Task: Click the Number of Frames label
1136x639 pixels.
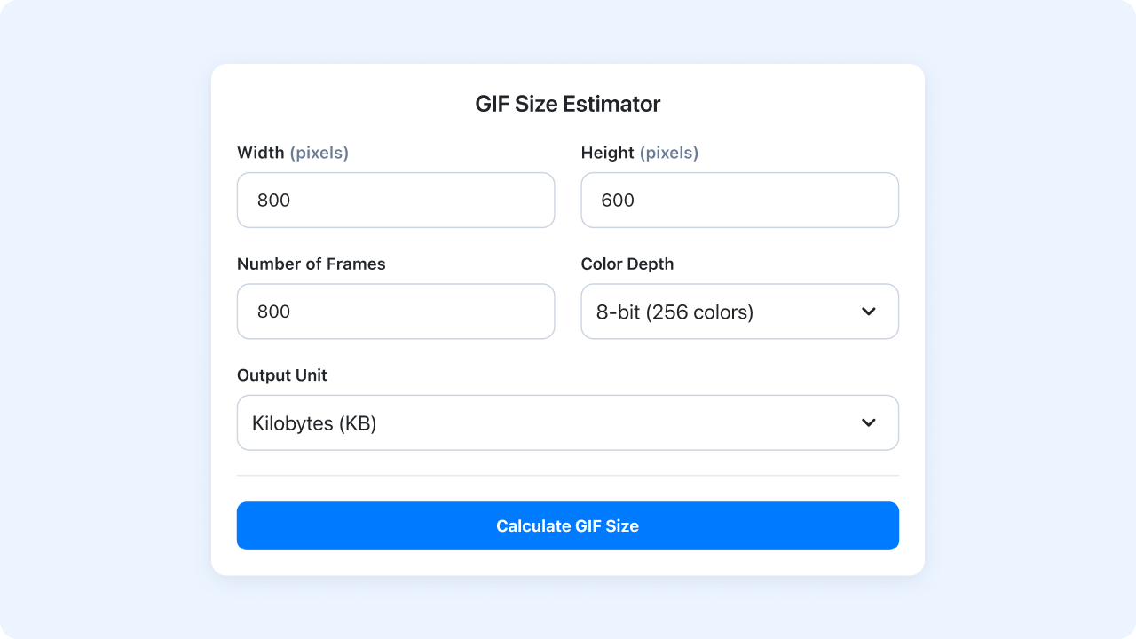Action: pos(311,264)
